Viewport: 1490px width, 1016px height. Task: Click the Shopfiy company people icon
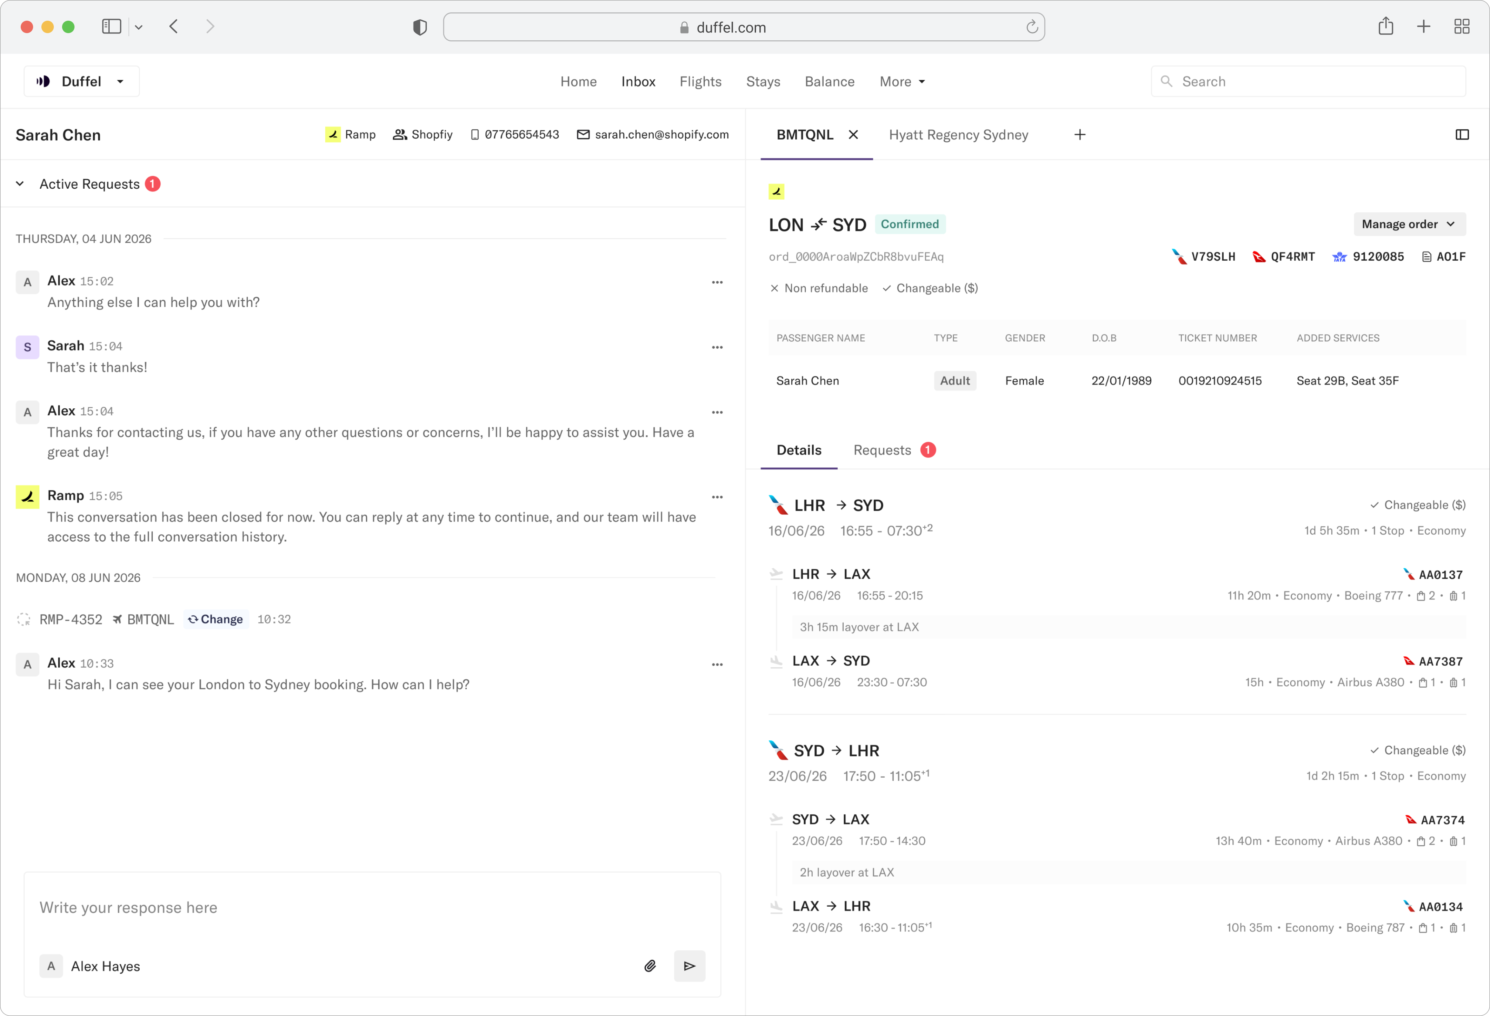[400, 135]
